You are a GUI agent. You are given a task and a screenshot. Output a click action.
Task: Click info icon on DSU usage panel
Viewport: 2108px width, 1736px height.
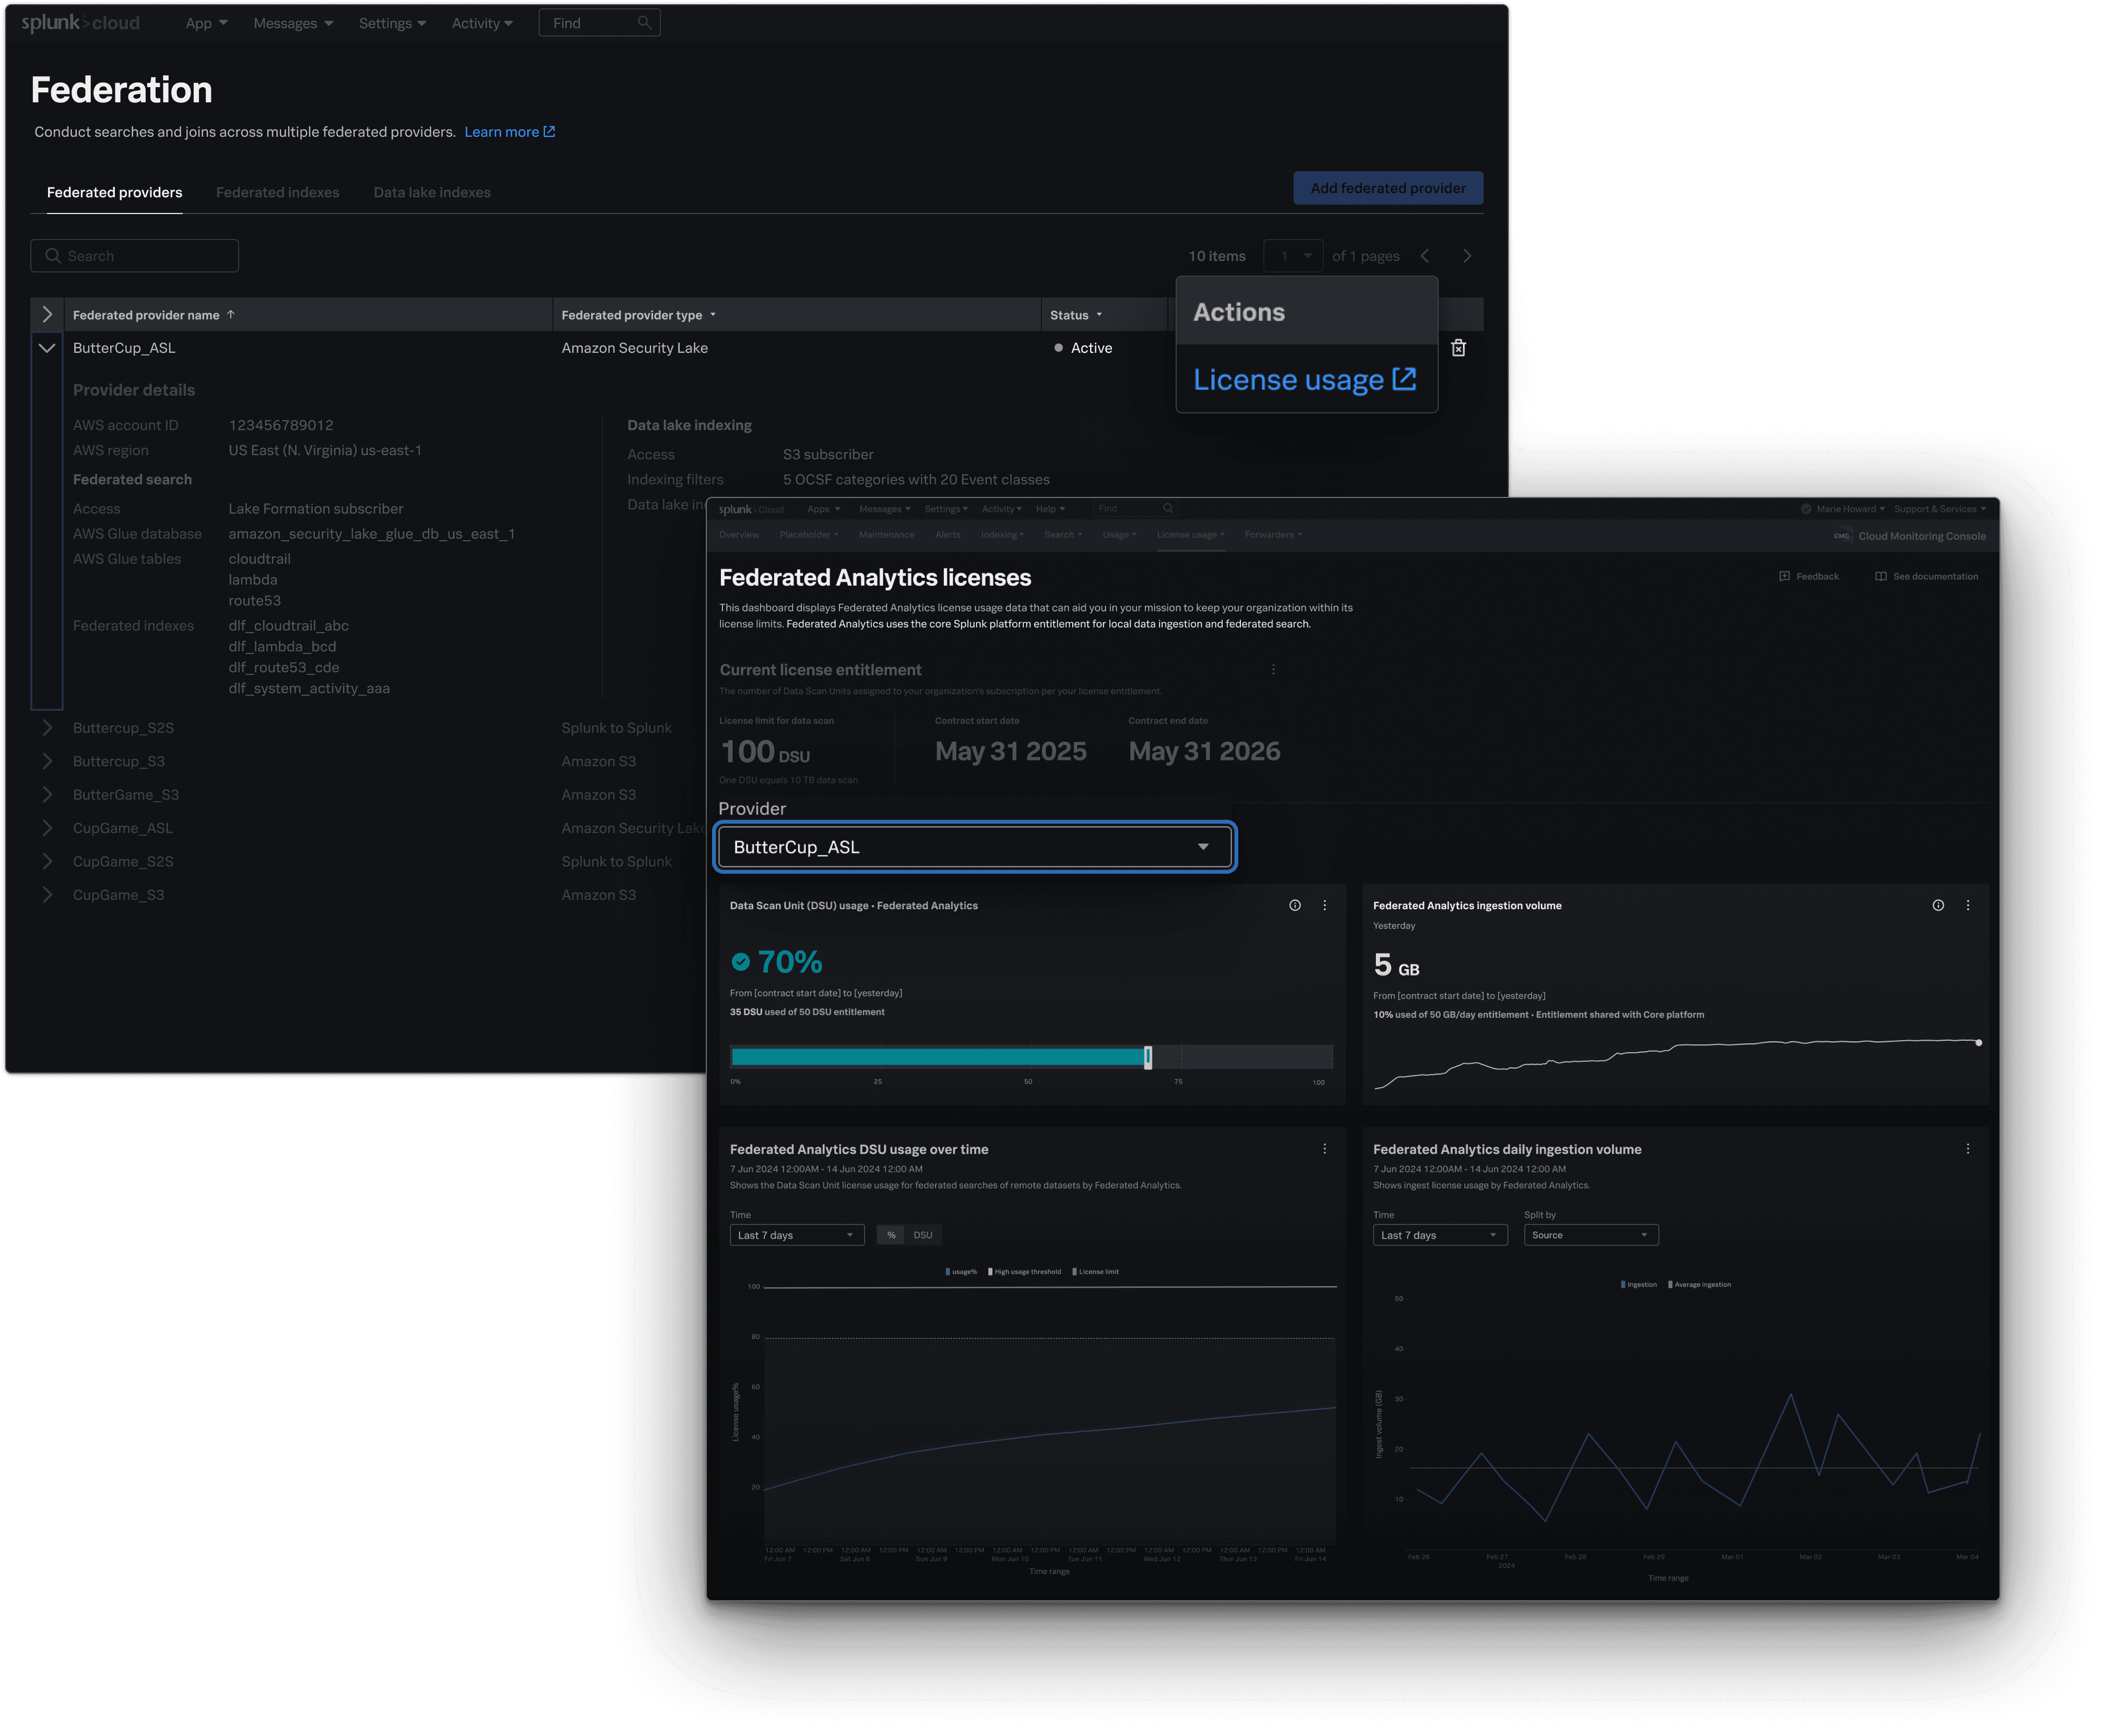1295,905
